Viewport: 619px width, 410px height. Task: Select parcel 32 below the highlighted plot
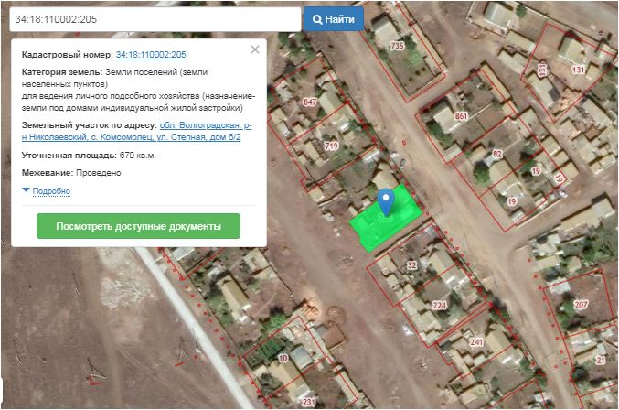[411, 265]
